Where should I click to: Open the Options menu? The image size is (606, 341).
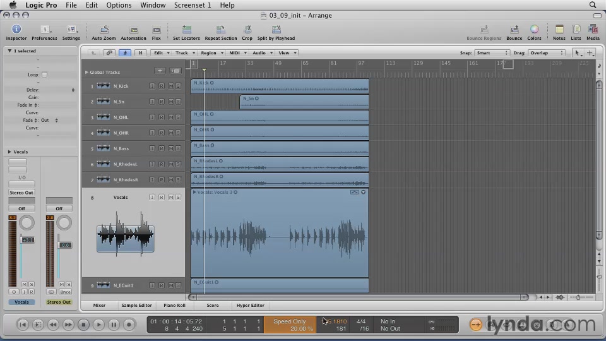pos(119,5)
